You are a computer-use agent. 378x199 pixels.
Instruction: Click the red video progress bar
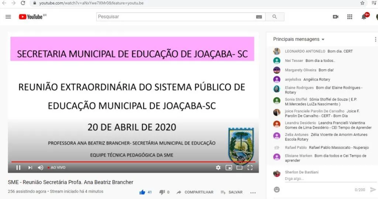click(x=133, y=162)
